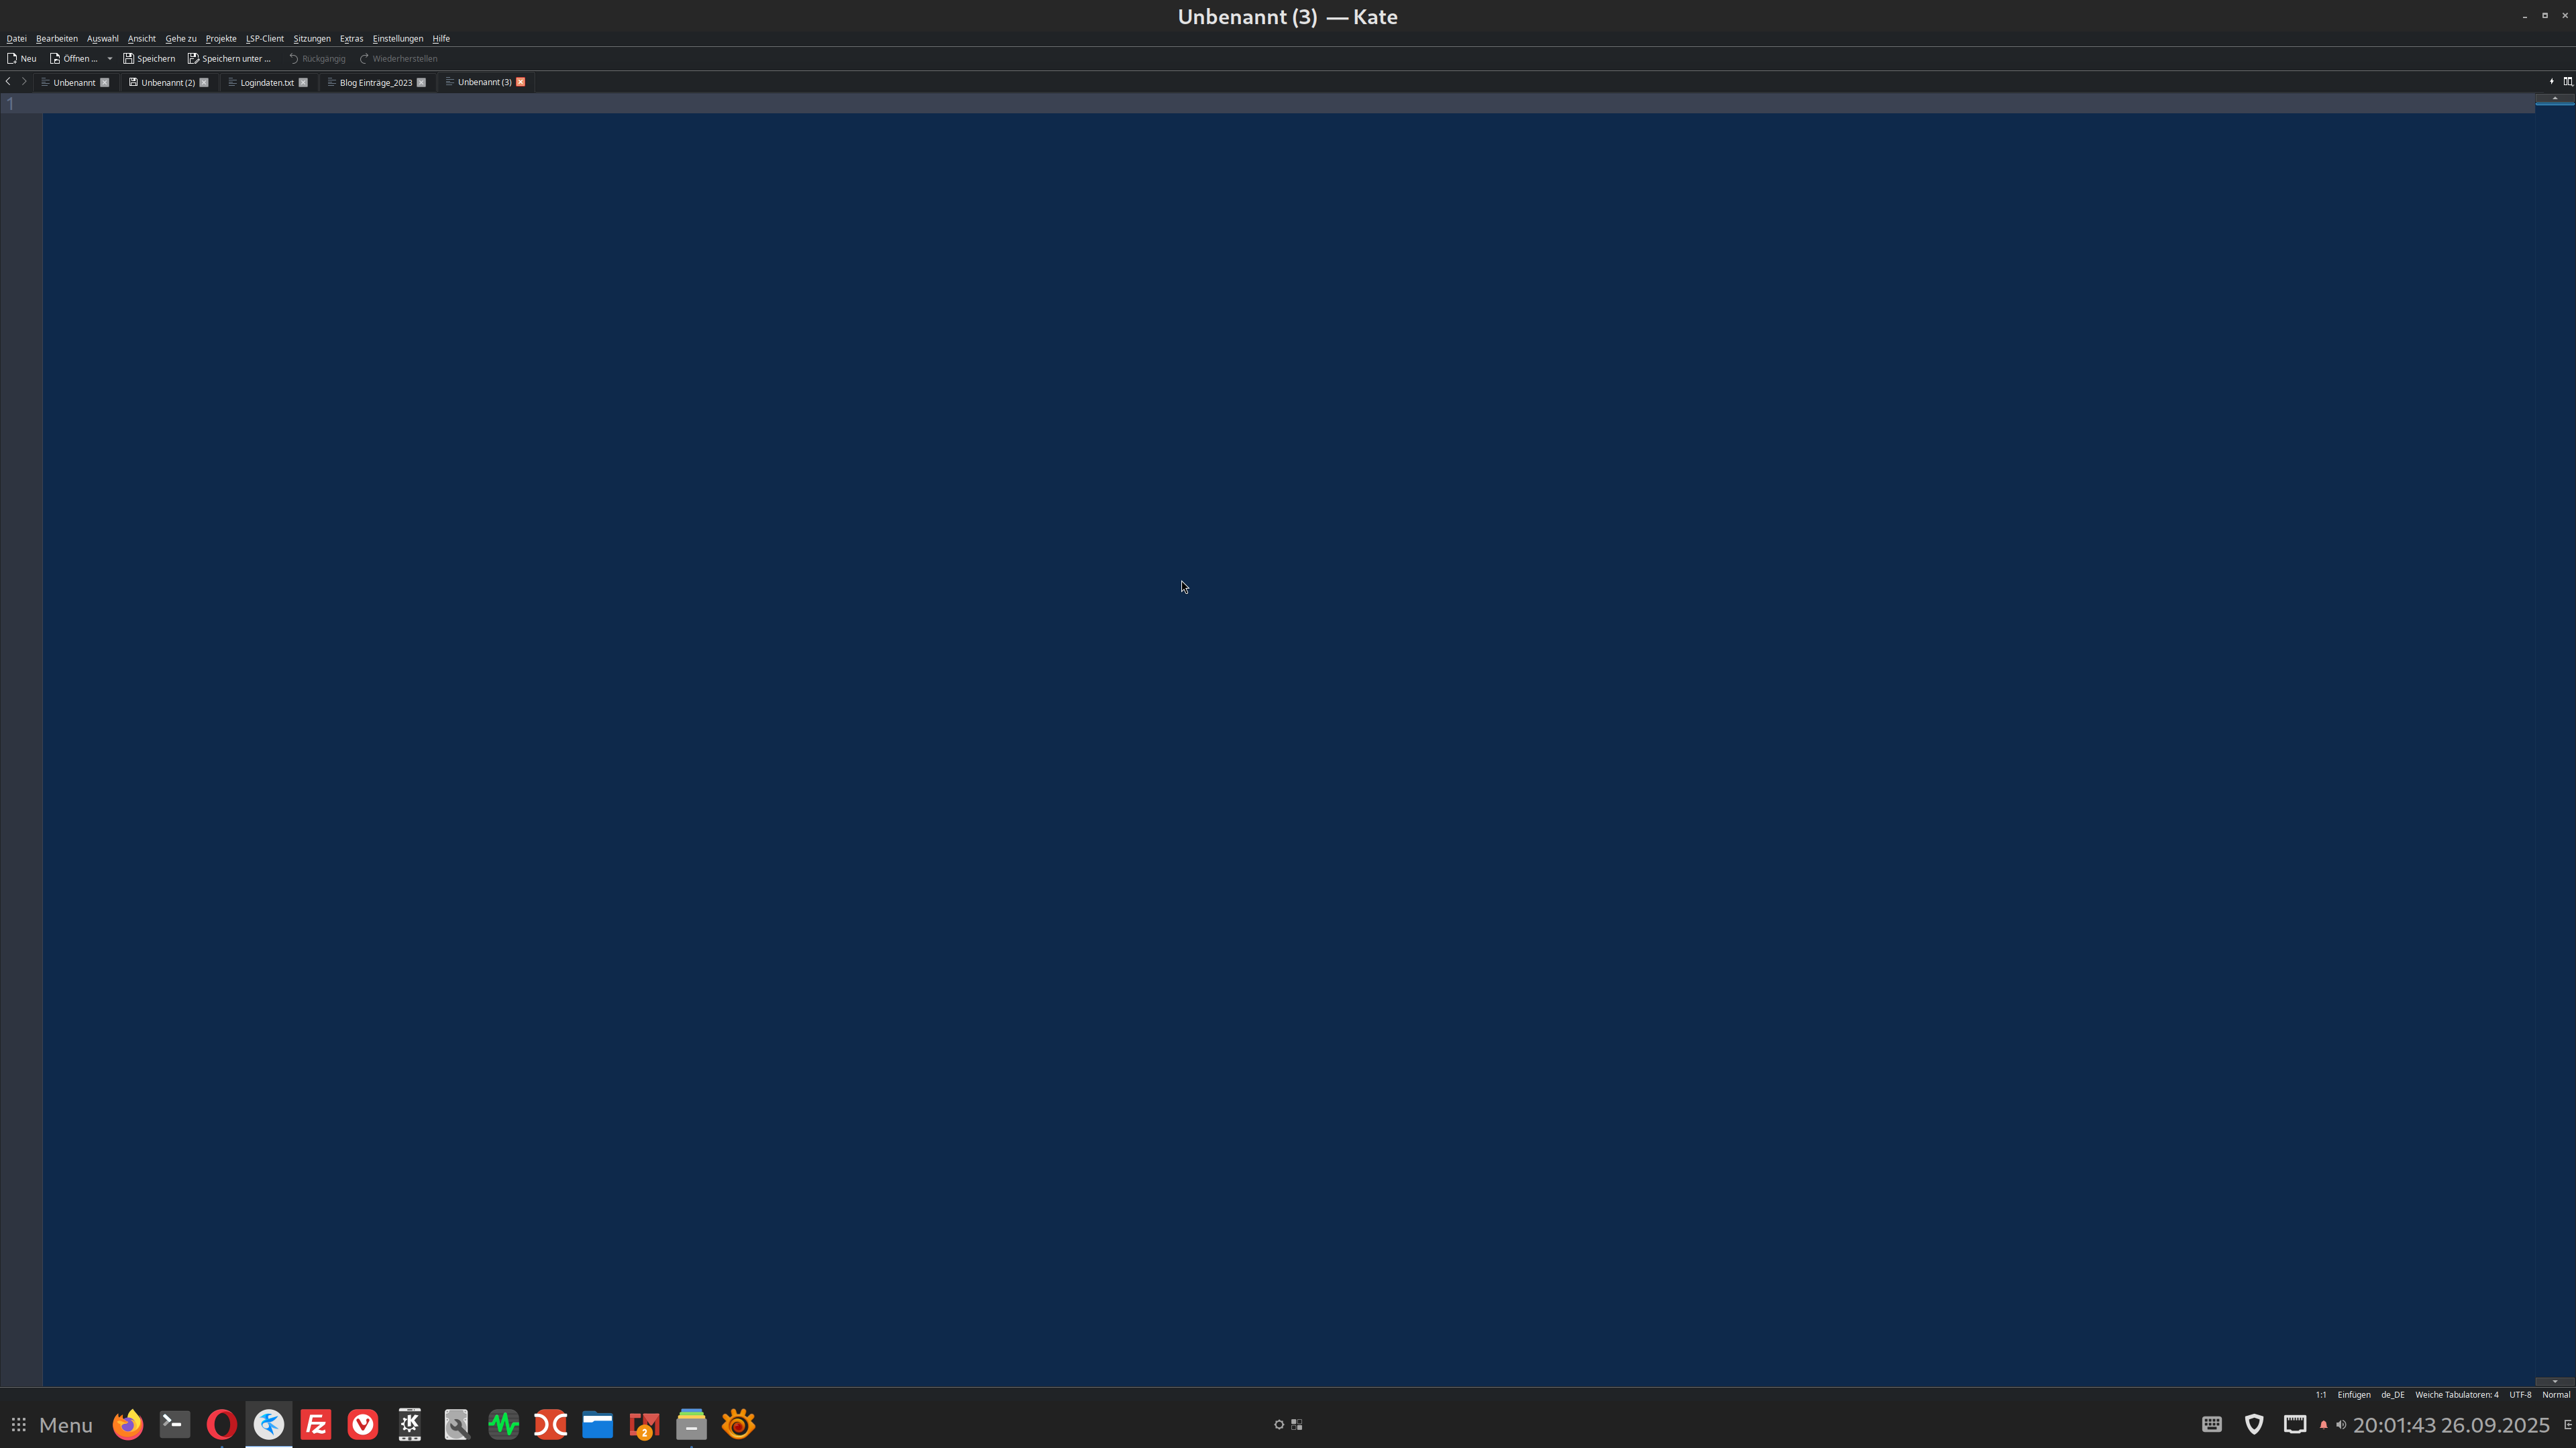2576x1448 pixels.
Task: Click Speichern unter save-as icon
Action: (193, 58)
